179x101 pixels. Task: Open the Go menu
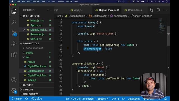pyautogui.click(x=49, y=1)
